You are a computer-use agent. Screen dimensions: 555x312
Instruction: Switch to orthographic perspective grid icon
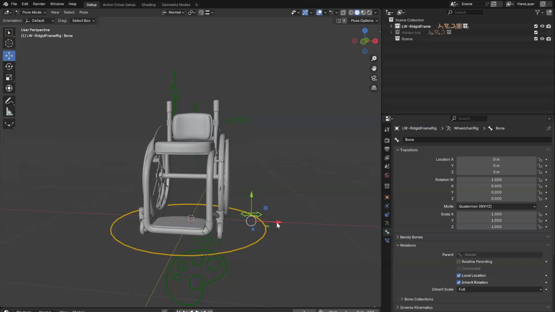[374, 88]
